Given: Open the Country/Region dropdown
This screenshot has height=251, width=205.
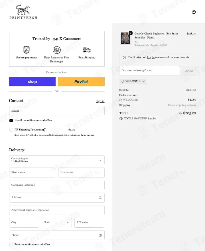Looking at the screenshot, I should coord(57,160).
